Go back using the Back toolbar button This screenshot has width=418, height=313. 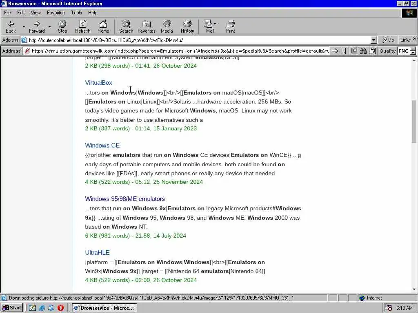pos(11,26)
